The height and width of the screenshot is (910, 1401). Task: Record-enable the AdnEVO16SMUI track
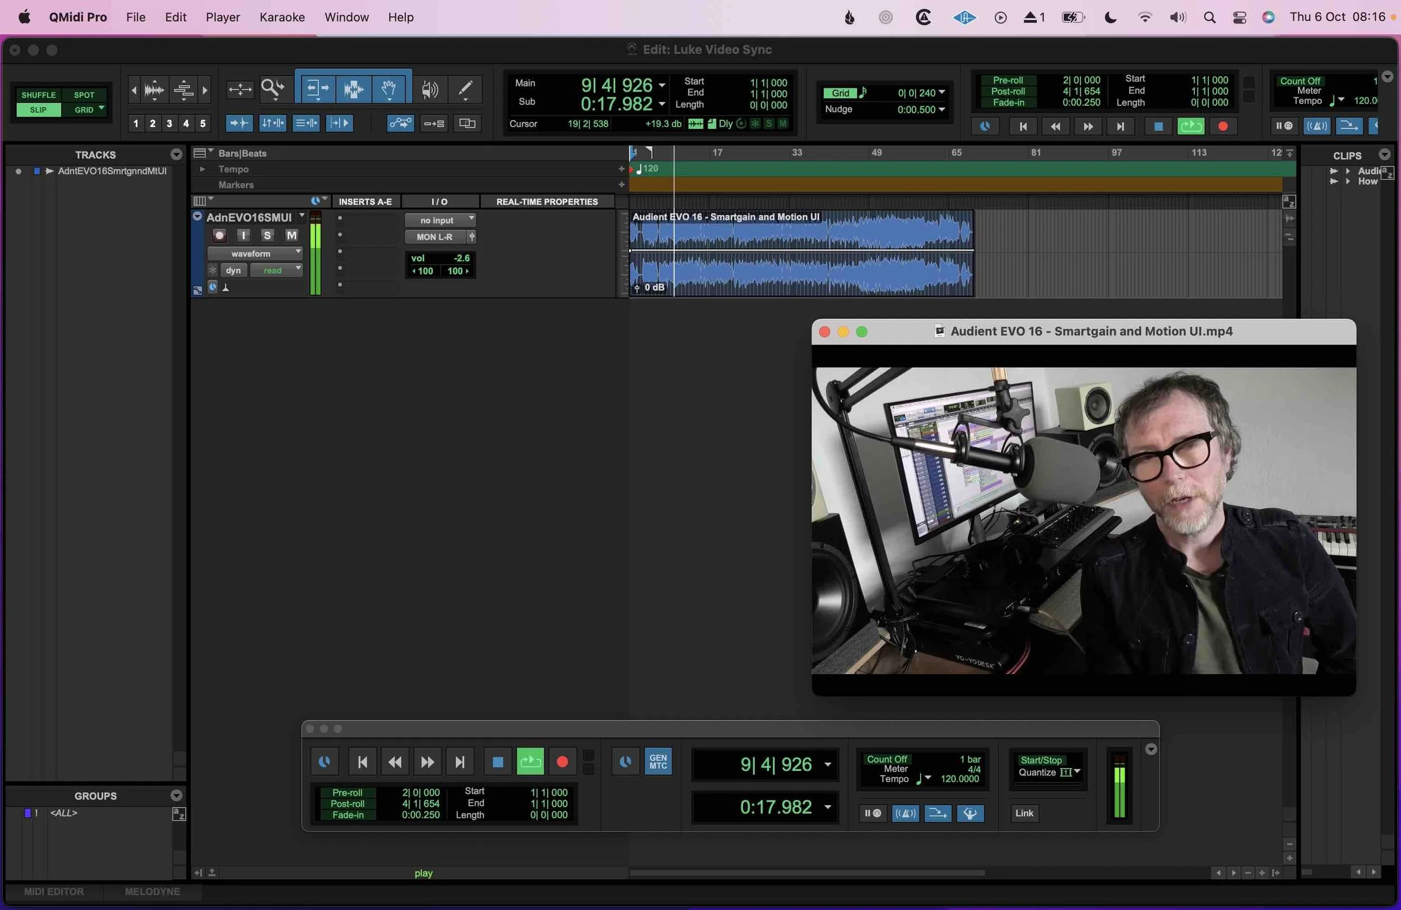[219, 235]
